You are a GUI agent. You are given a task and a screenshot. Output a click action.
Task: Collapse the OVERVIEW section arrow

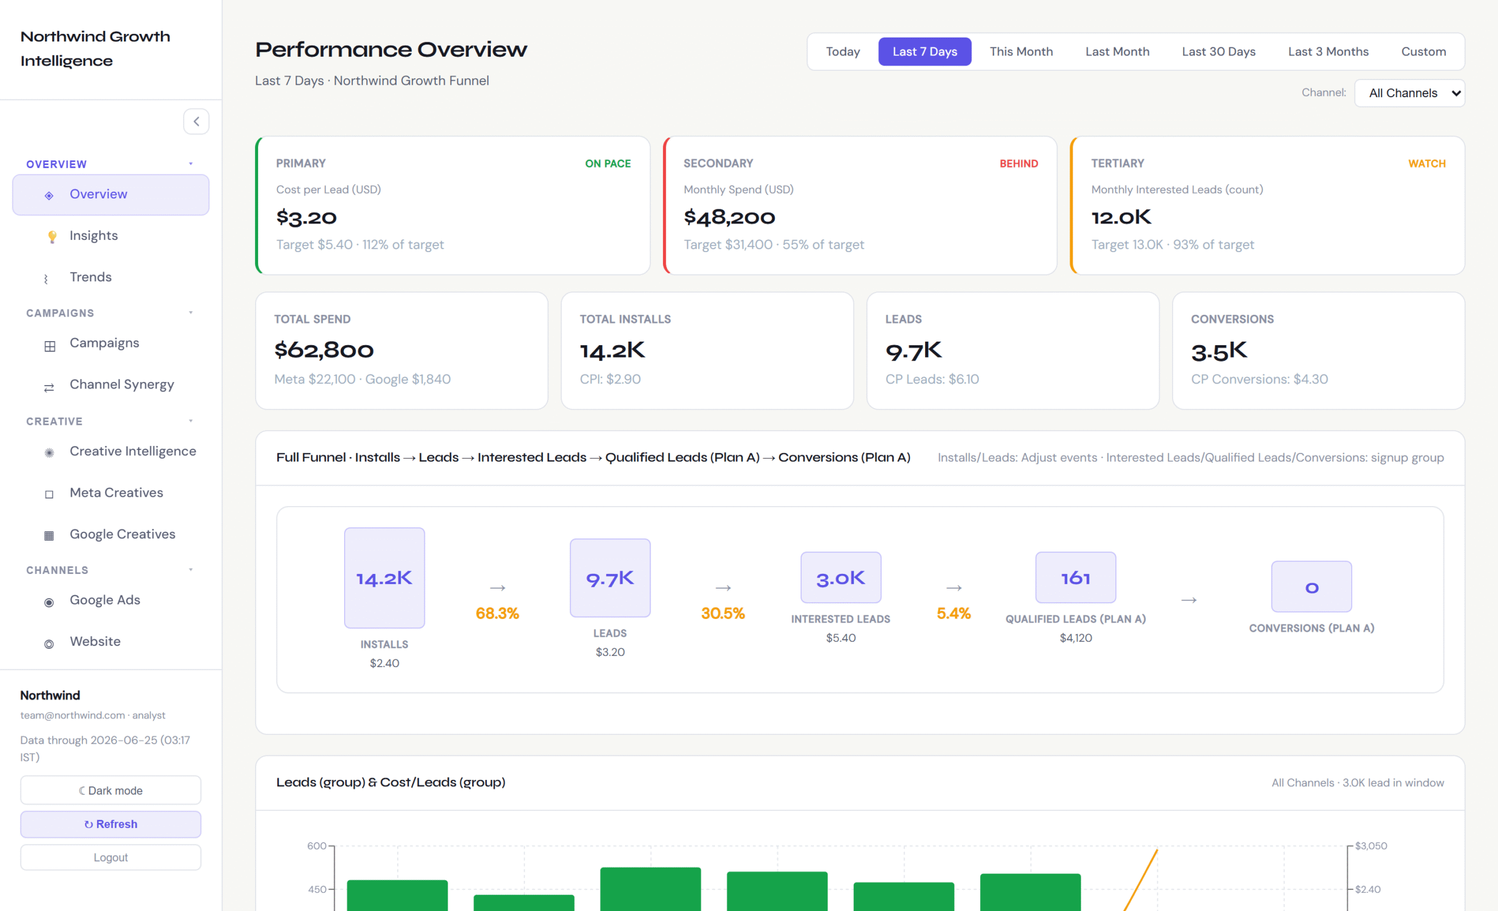click(191, 163)
